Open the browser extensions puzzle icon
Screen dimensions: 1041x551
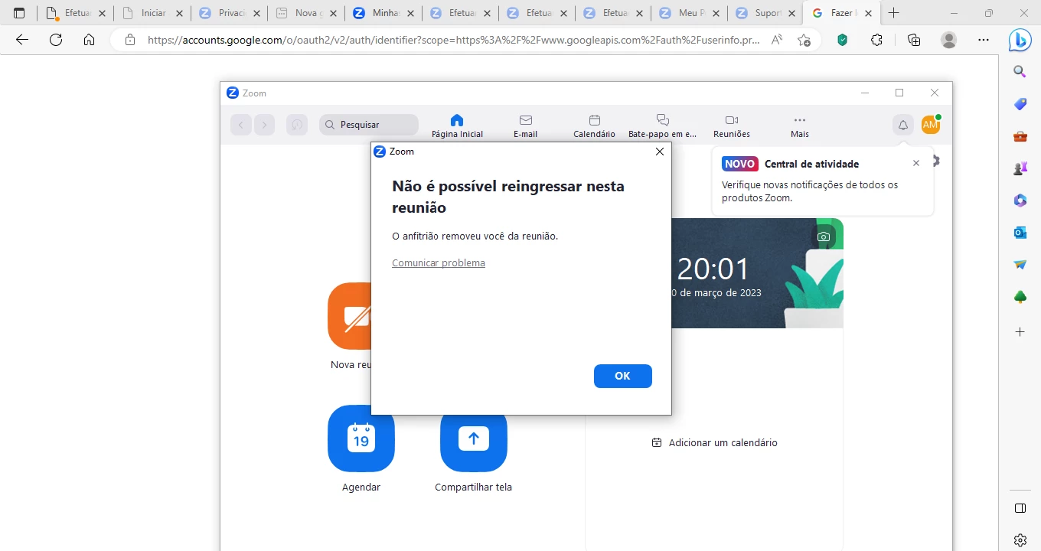click(877, 40)
